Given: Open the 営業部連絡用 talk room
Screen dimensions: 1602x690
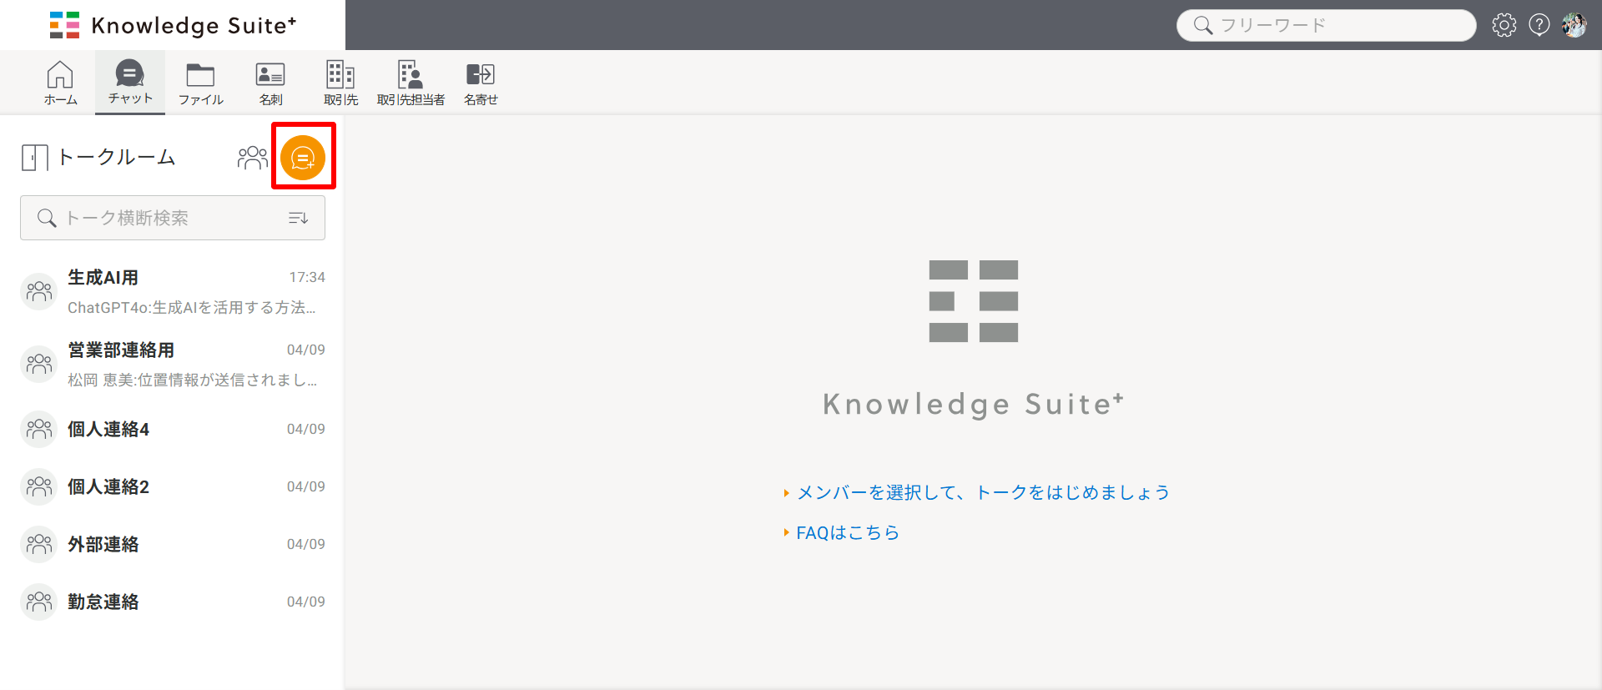Looking at the screenshot, I should point(173,365).
